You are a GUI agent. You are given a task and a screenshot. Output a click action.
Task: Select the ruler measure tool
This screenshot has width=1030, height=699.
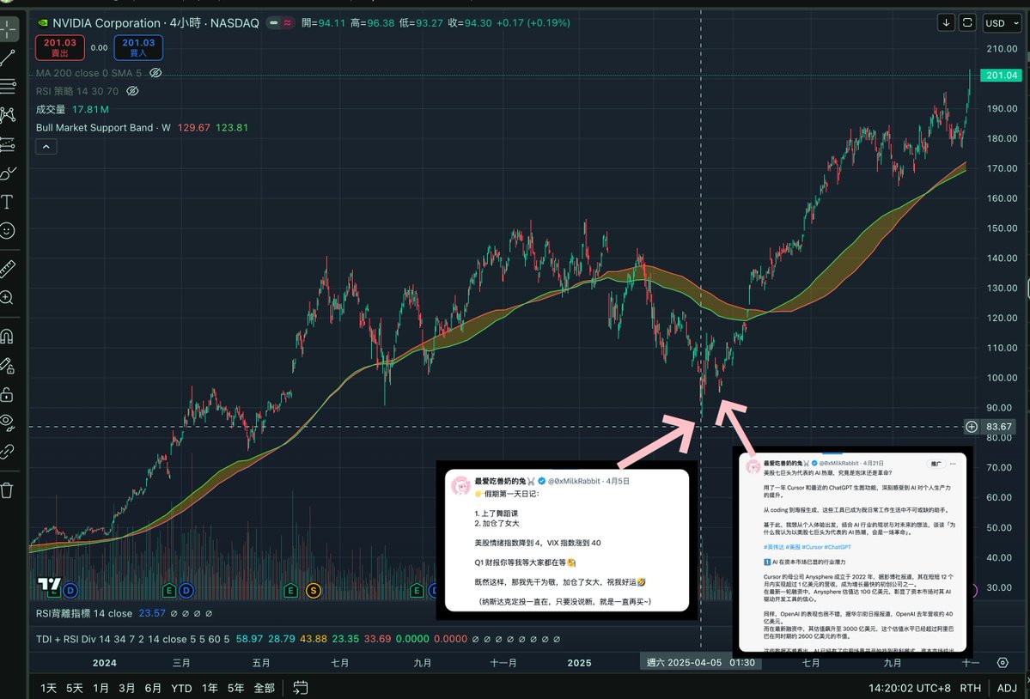click(7, 268)
